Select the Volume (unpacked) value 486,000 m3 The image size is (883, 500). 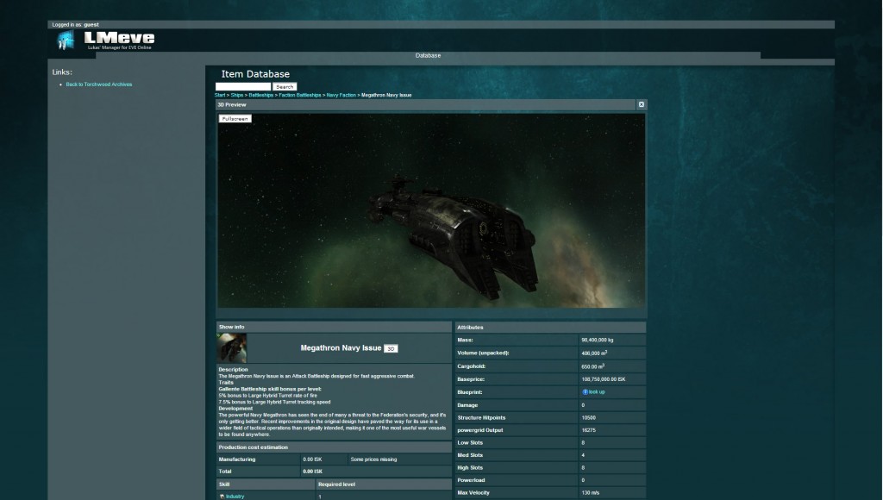coord(595,353)
